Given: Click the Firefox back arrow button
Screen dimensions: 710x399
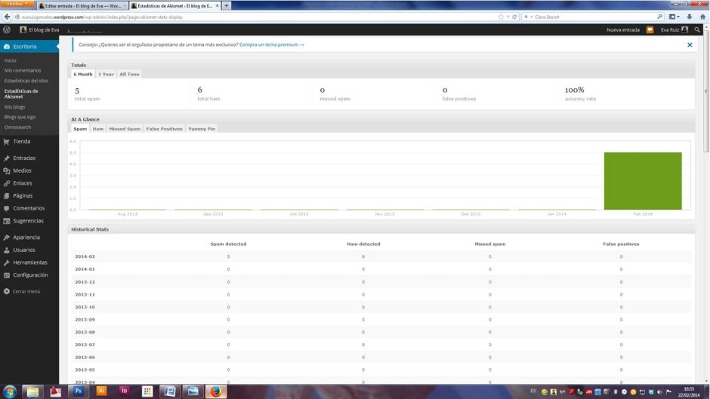Looking at the screenshot, I should pos(8,17).
